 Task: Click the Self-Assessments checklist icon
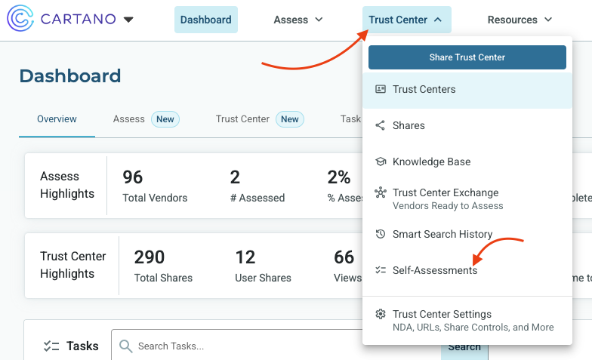click(x=381, y=270)
